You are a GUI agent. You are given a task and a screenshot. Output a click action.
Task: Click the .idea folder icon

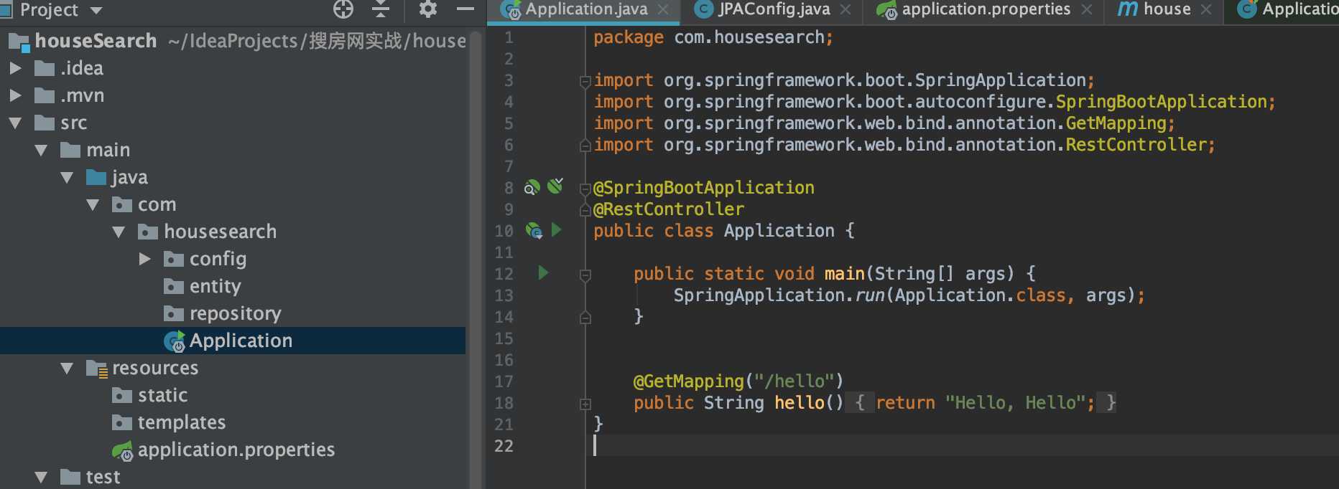(x=45, y=69)
